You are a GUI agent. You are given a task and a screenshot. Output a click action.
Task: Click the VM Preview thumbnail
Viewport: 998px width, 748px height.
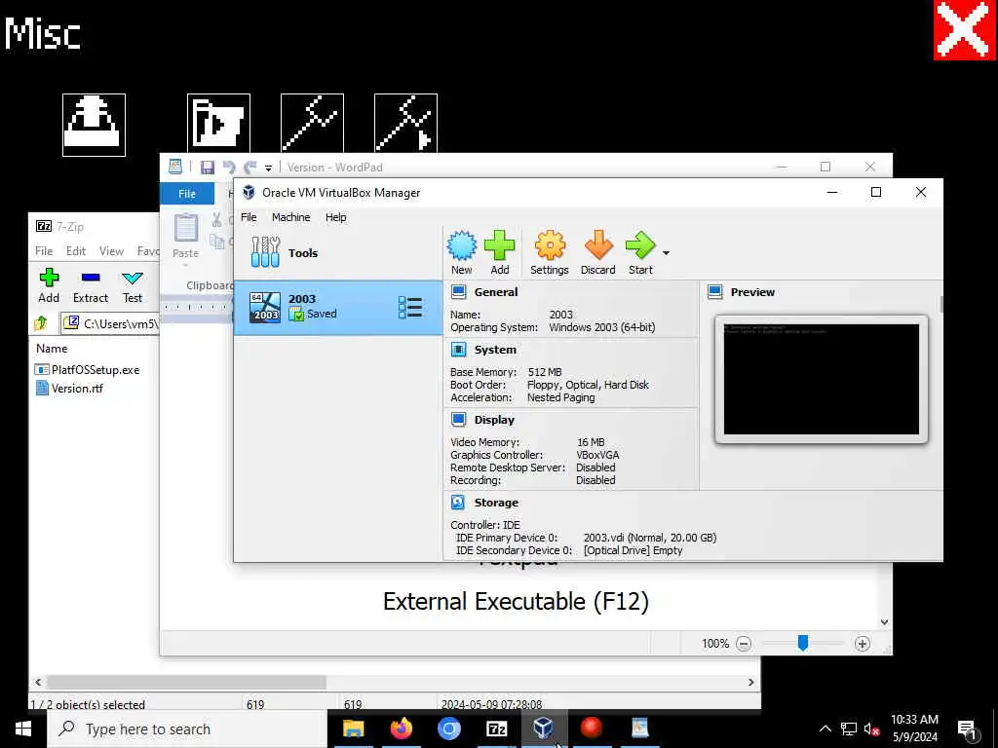(821, 379)
